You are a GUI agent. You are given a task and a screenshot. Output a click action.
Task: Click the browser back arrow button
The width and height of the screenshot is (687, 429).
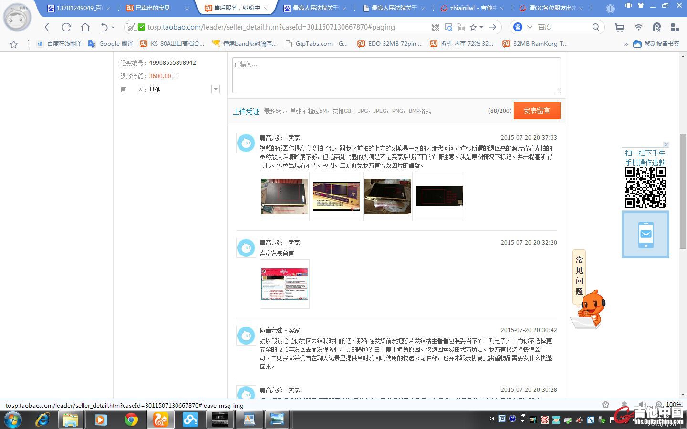click(x=47, y=27)
